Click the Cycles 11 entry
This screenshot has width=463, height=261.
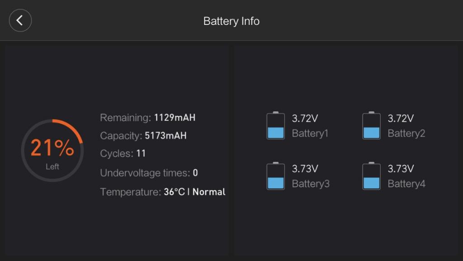click(x=123, y=153)
